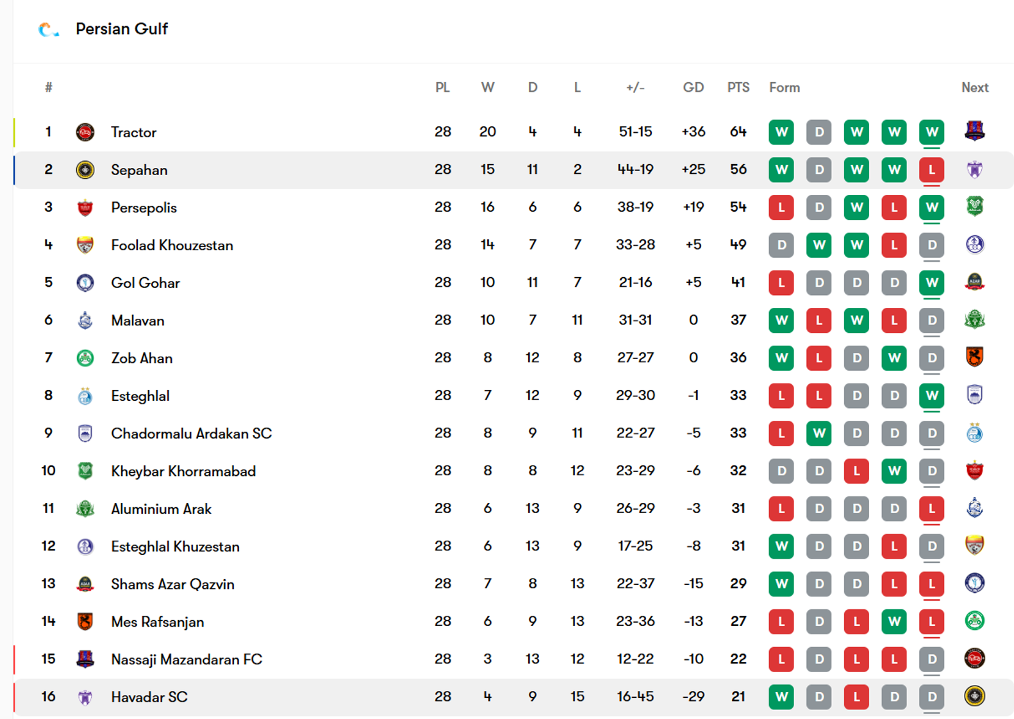The height and width of the screenshot is (719, 1014).
Task: Sort table by PTS column header
Action: pos(738,87)
